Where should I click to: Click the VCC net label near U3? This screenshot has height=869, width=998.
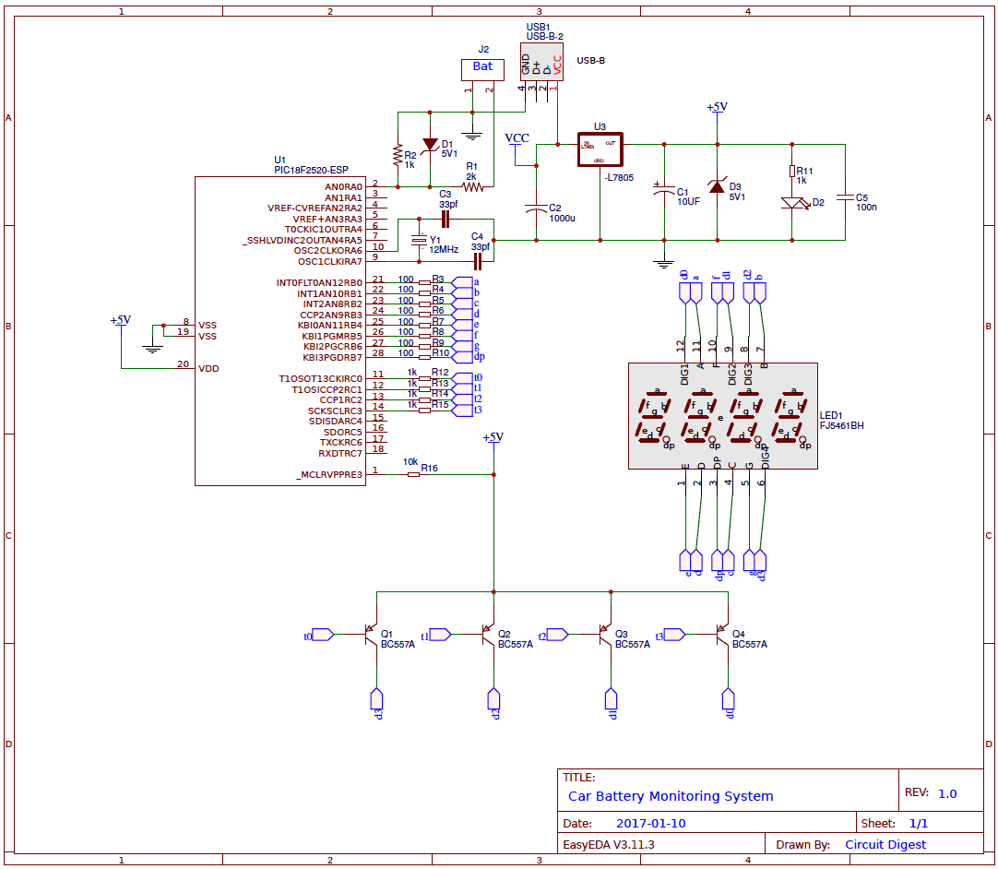pyautogui.click(x=517, y=137)
